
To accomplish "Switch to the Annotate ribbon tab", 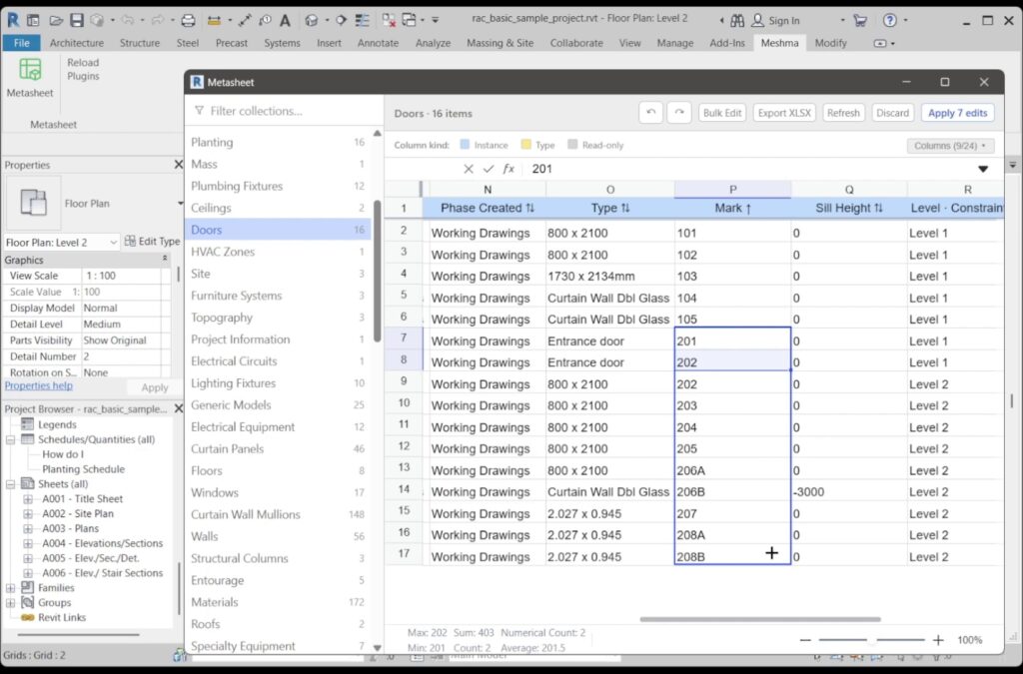I will coord(378,43).
